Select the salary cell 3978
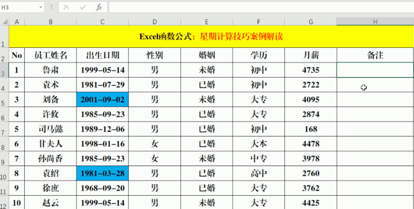This screenshot has width=414, height=209. pyautogui.click(x=311, y=158)
